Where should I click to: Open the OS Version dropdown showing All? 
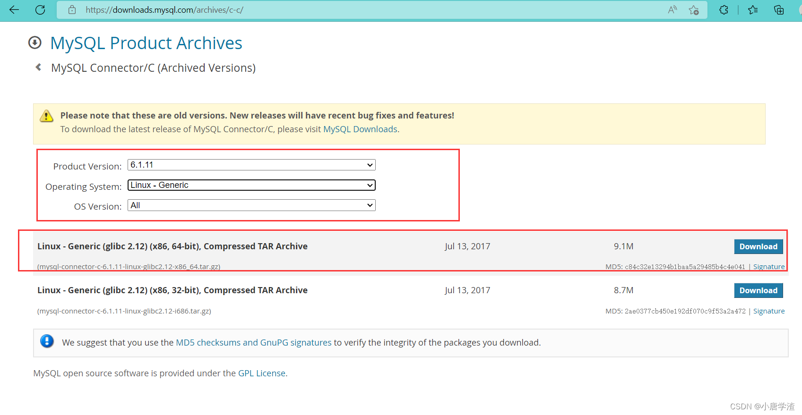pyautogui.click(x=251, y=205)
